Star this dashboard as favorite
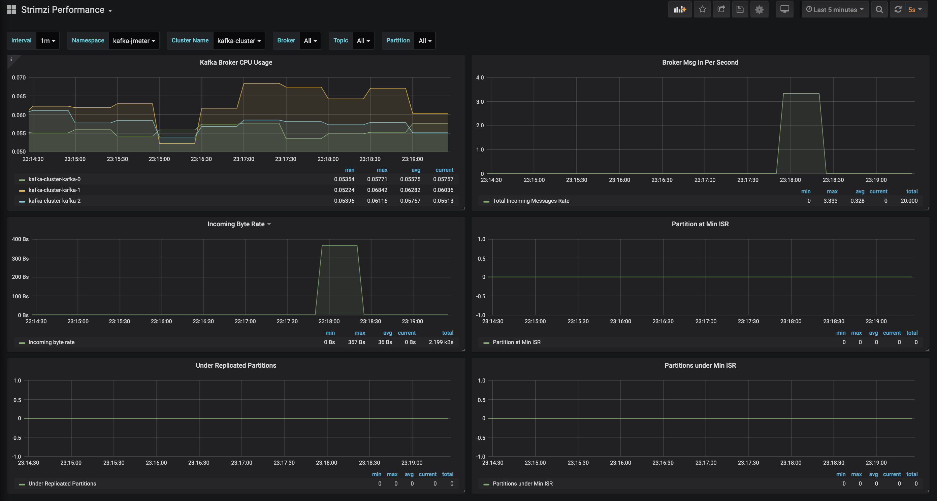937x501 pixels. 702,9
